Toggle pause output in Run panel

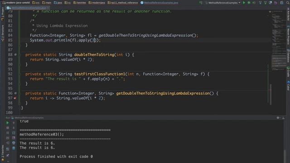click(x=8, y=133)
